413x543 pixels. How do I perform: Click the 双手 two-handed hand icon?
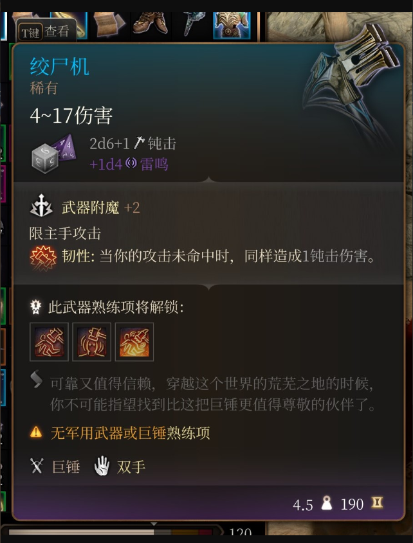(102, 466)
